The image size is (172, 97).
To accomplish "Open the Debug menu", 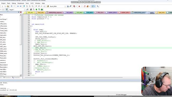I will [x=14, y=4].
